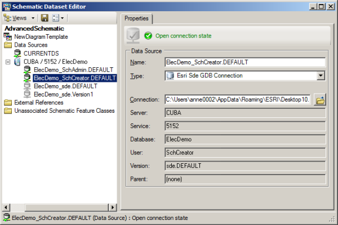Click the Data Sources folder icon
This screenshot has height=225, width=338.
(x=8, y=45)
